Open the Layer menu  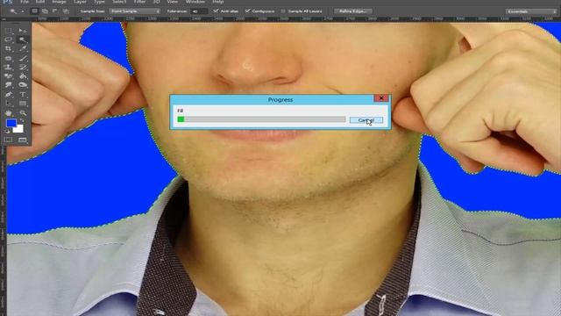(80, 2)
